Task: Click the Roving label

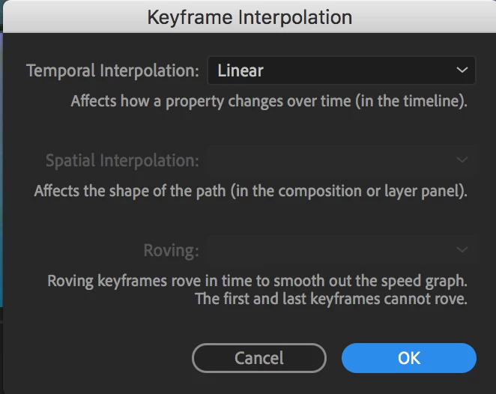Action: [x=172, y=250]
